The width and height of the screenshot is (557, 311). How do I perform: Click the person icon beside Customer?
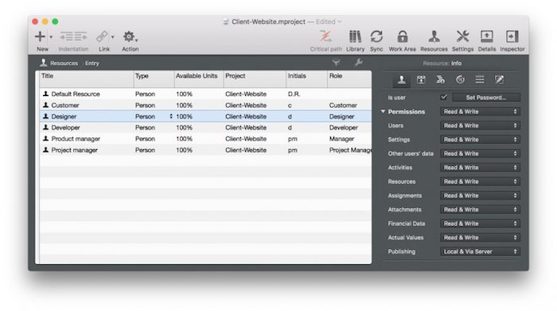(45, 105)
